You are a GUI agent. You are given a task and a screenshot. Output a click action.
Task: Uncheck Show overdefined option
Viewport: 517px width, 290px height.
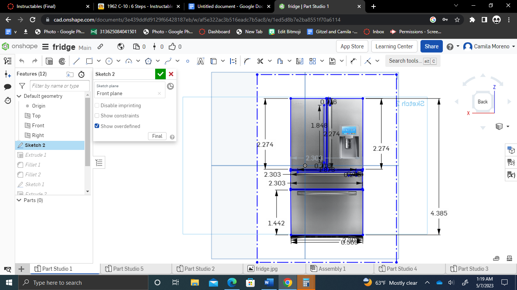[97, 126]
